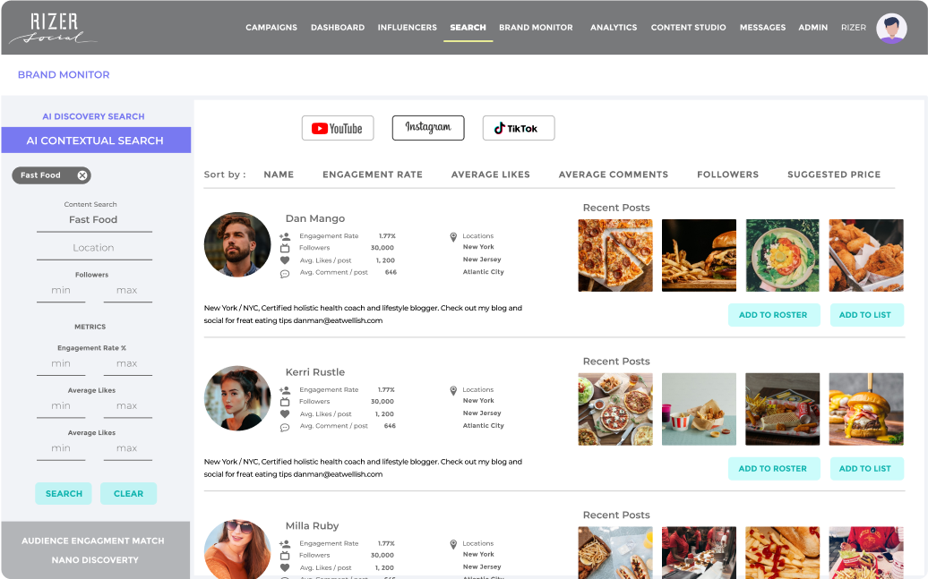Remove the Fast Food filter chip
The image size is (928, 579).
point(82,175)
